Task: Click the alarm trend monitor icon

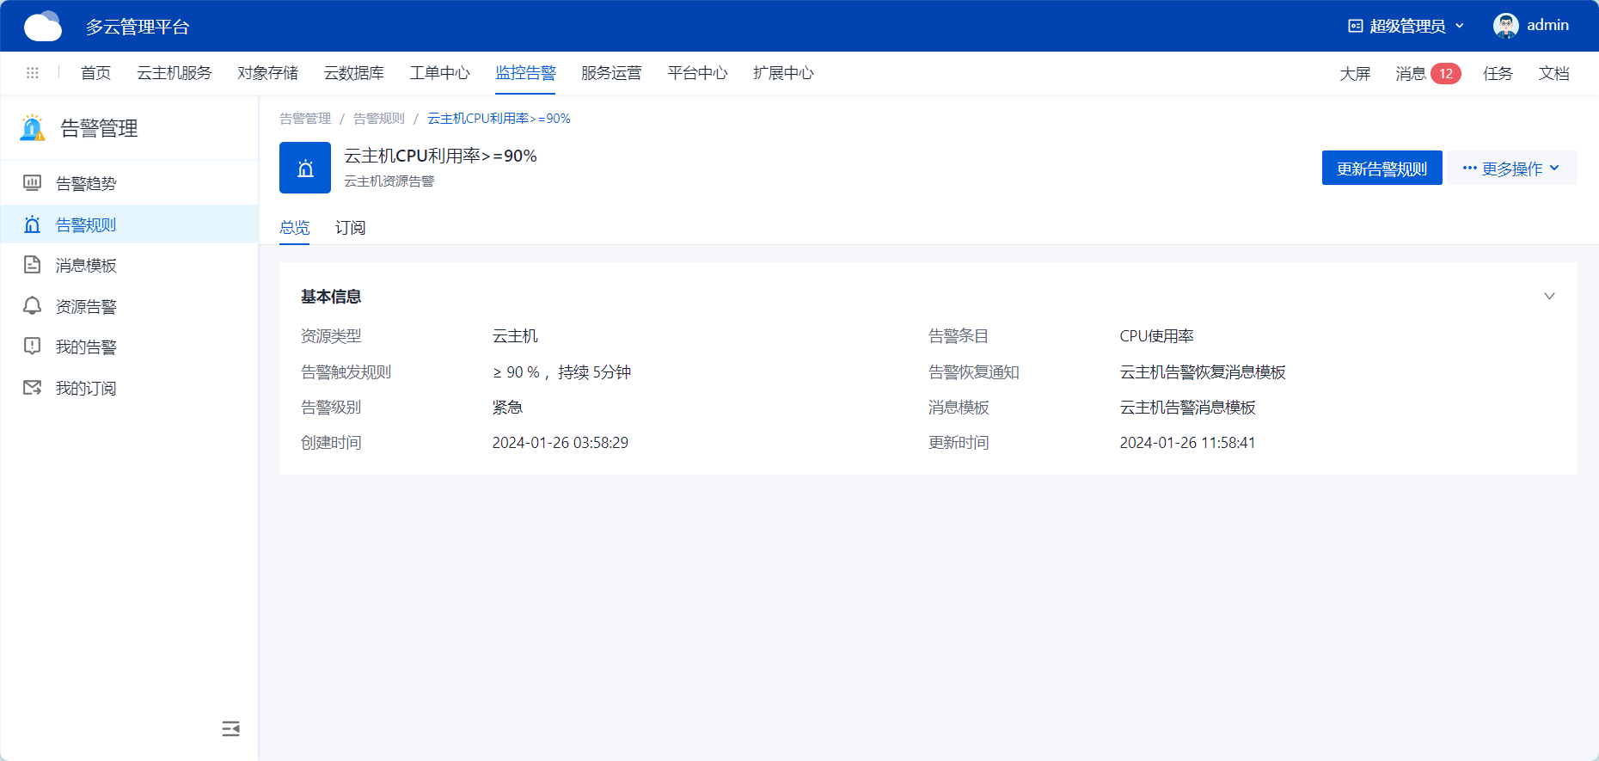Action: coord(32,183)
